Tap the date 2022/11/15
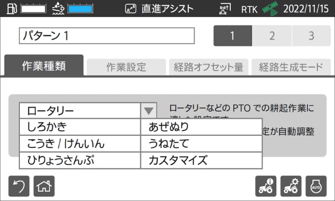This screenshot has width=335, height=201. (x=306, y=9)
